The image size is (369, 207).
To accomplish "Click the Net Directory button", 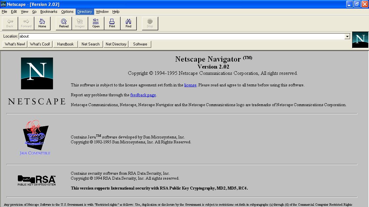I will click(116, 44).
